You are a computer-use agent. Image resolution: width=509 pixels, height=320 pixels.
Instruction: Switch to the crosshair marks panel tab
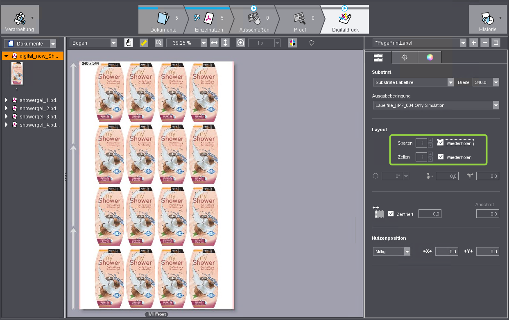point(404,57)
